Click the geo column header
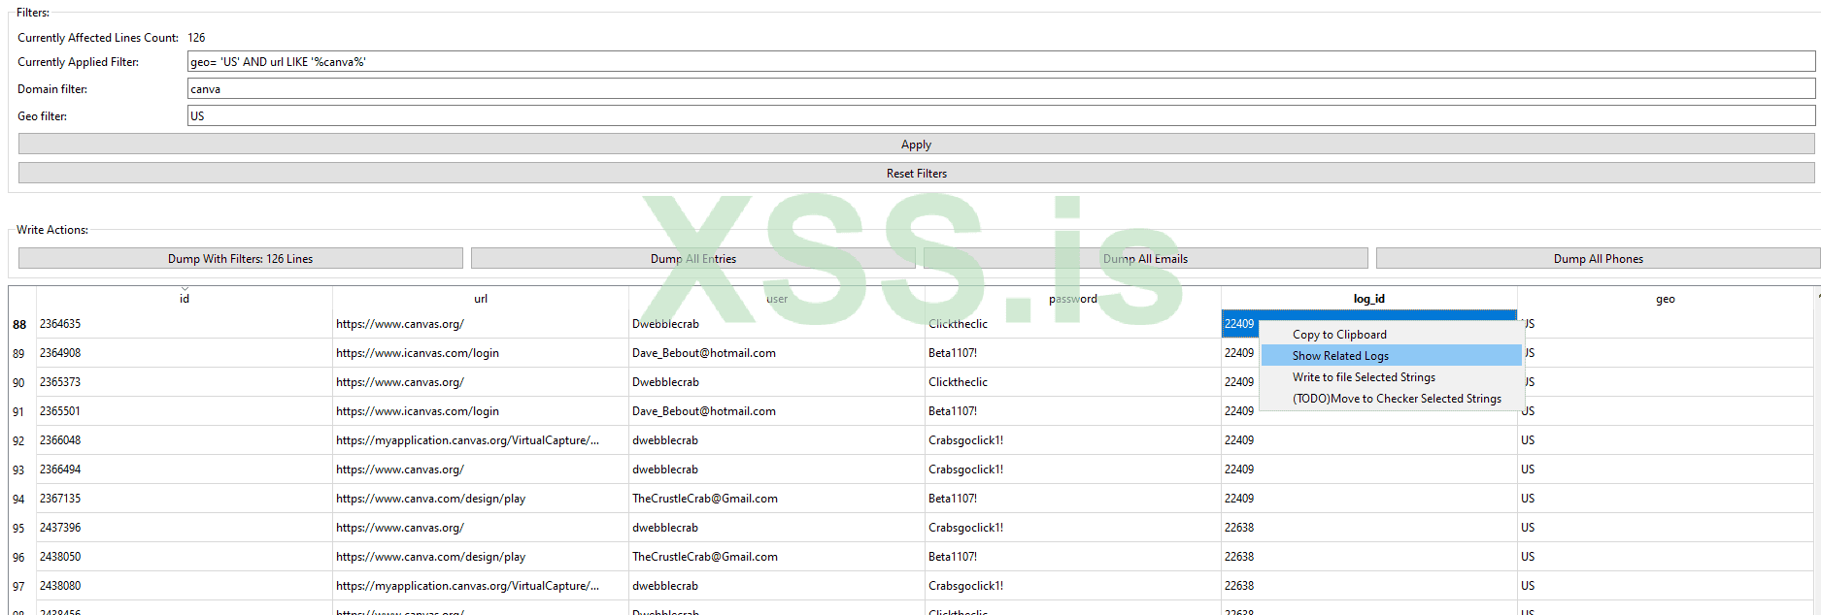Viewport: 1821px width, 615px height. [1666, 298]
